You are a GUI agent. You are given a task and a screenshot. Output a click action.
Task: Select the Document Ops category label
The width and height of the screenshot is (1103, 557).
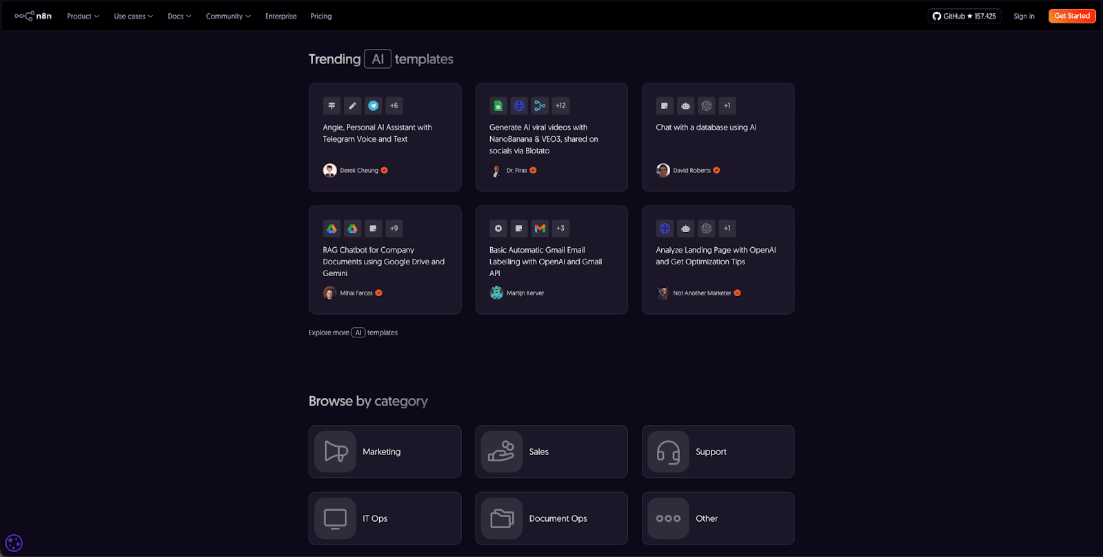(558, 518)
